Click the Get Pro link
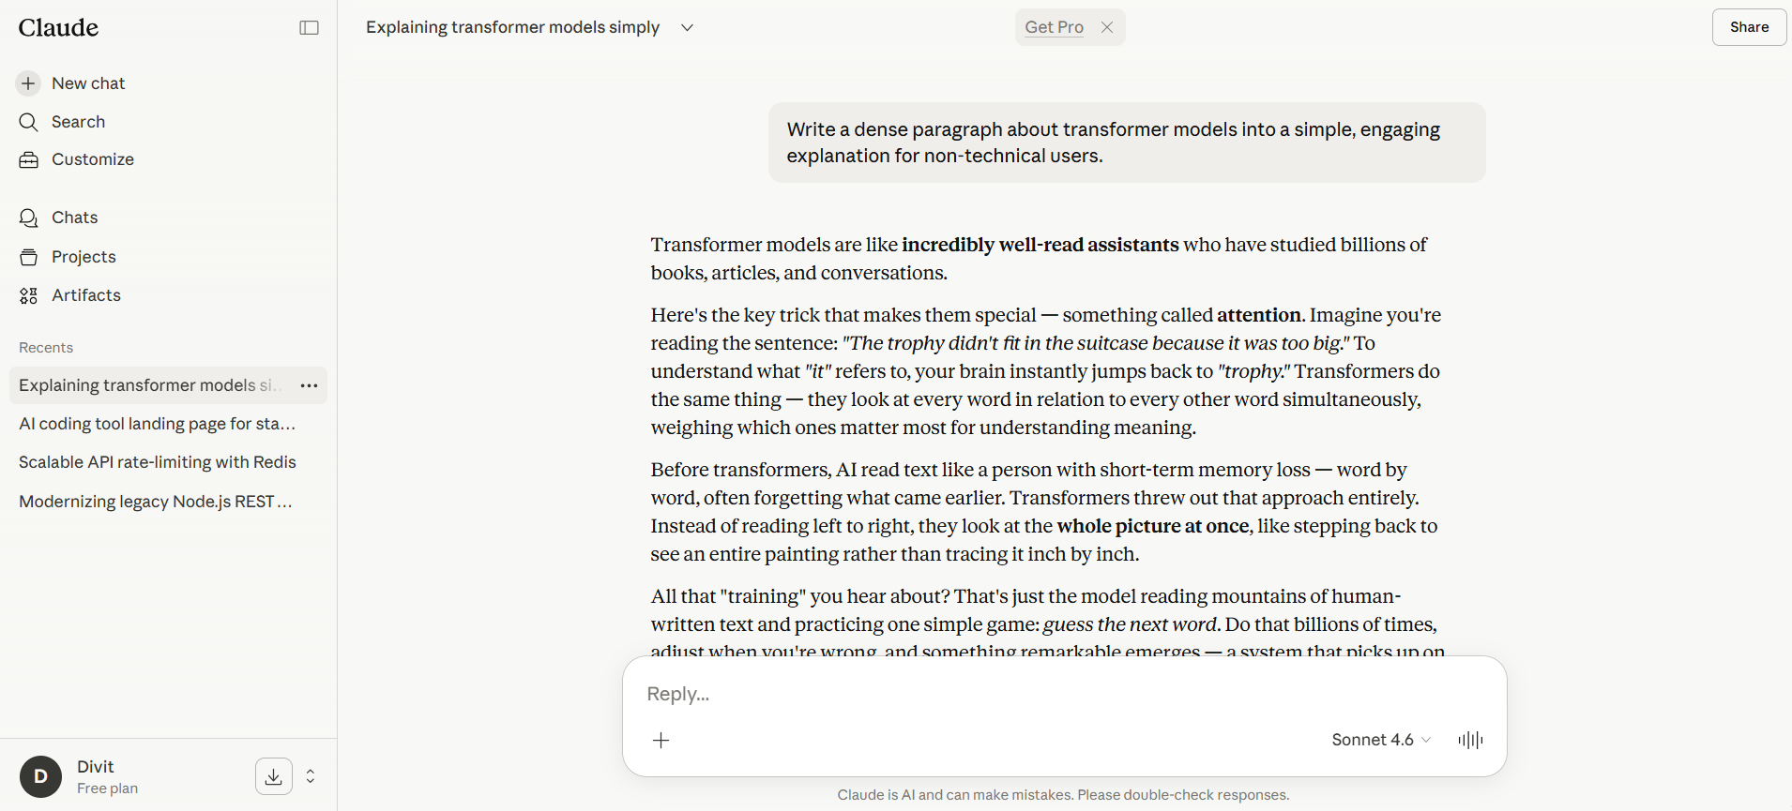The width and height of the screenshot is (1792, 811). pyautogui.click(x=1054, y=27)
